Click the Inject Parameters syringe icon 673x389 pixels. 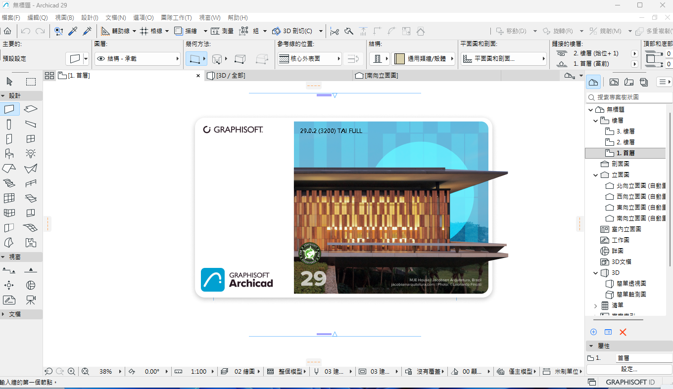click(x=87, y=31)
